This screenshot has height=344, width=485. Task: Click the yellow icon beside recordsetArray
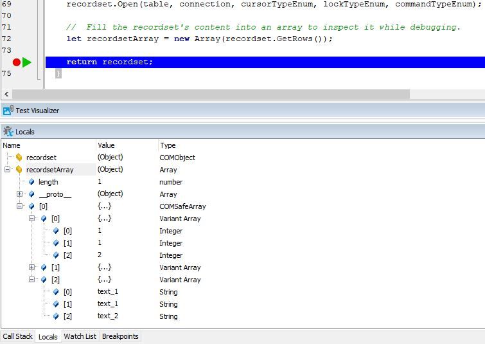[x=19, y=170]
